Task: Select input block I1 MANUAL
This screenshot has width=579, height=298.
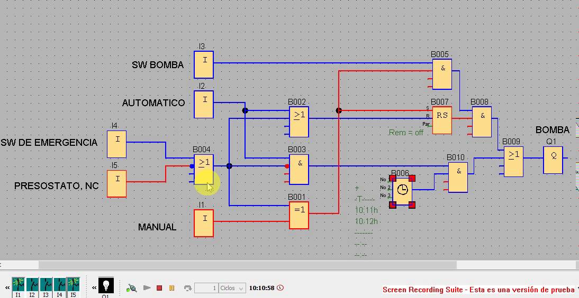Action: tap(204, 223)
